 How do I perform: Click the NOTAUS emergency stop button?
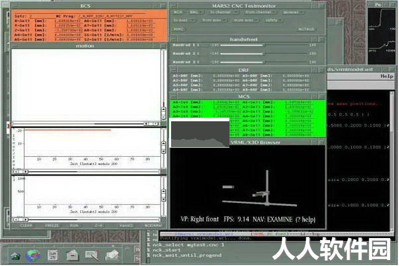coord(306,29)
